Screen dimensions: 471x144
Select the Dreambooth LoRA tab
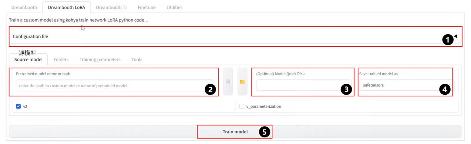coord(66,7)
